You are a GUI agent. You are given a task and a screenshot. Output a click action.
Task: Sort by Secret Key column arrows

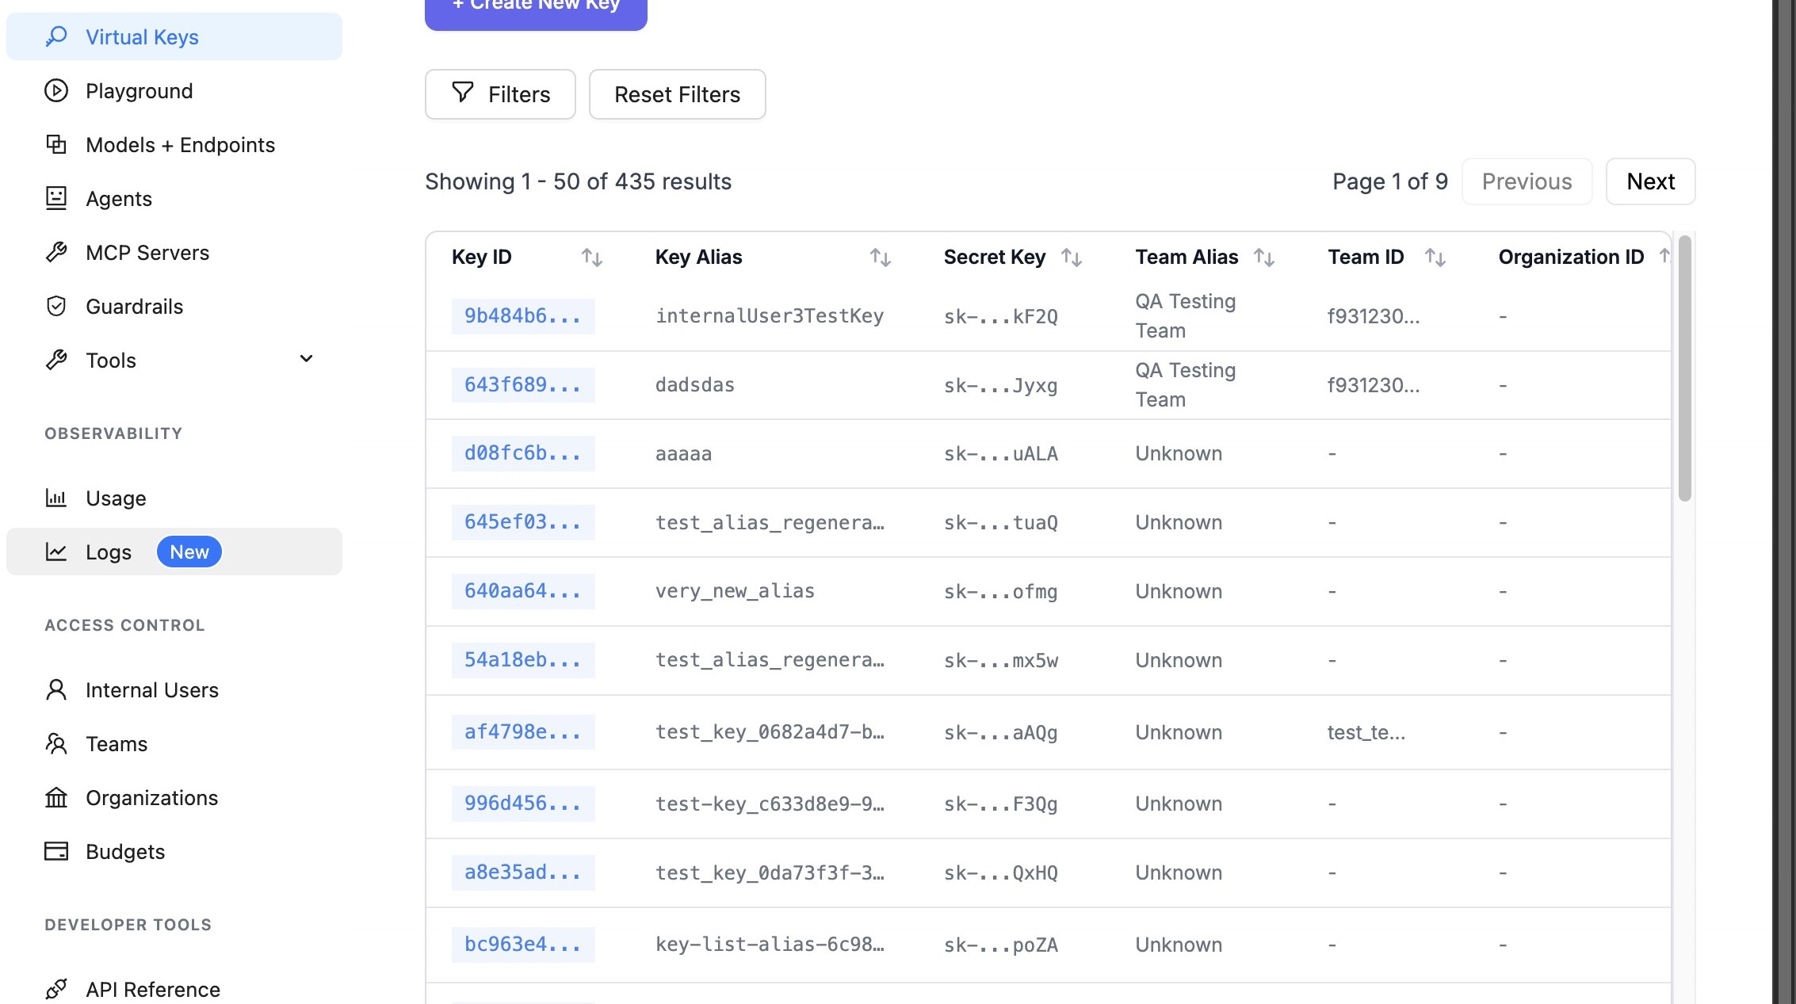coord(1072,258)
